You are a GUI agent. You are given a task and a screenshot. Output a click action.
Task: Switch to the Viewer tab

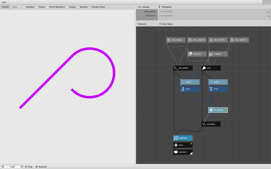tap(5, 7)
